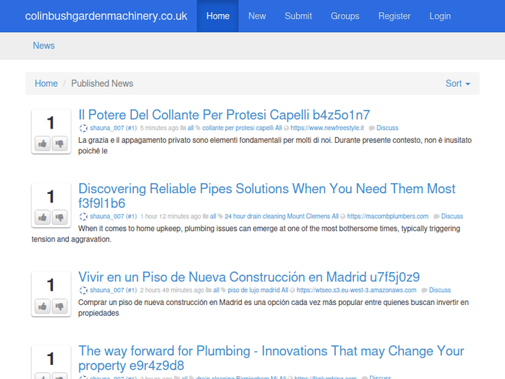Open The way forward for Plumbing post title

(271, 357)
